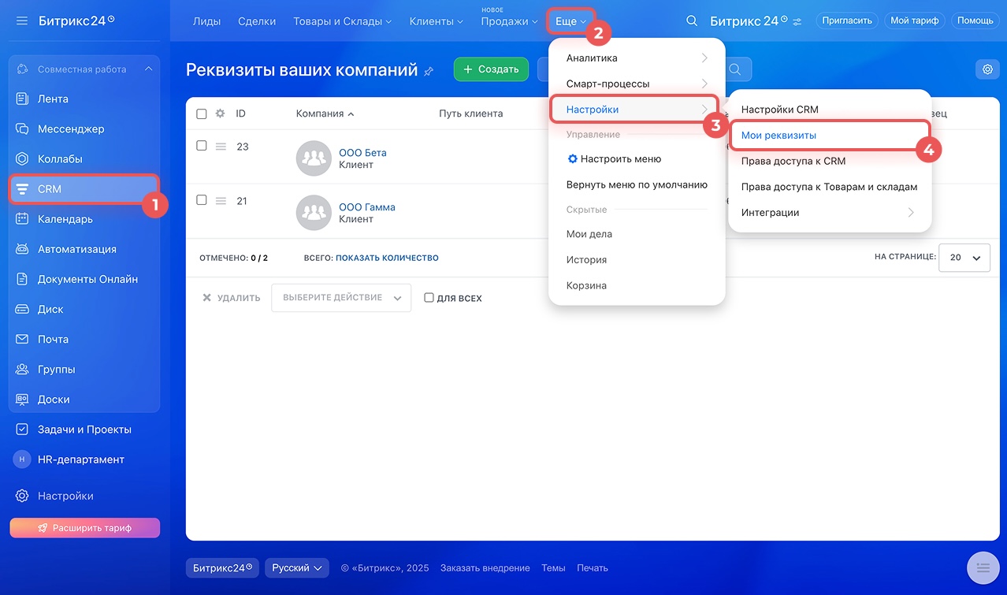Expand the Товары и Склады menu
Screen dimensions: 1007x595
(343, 21)
